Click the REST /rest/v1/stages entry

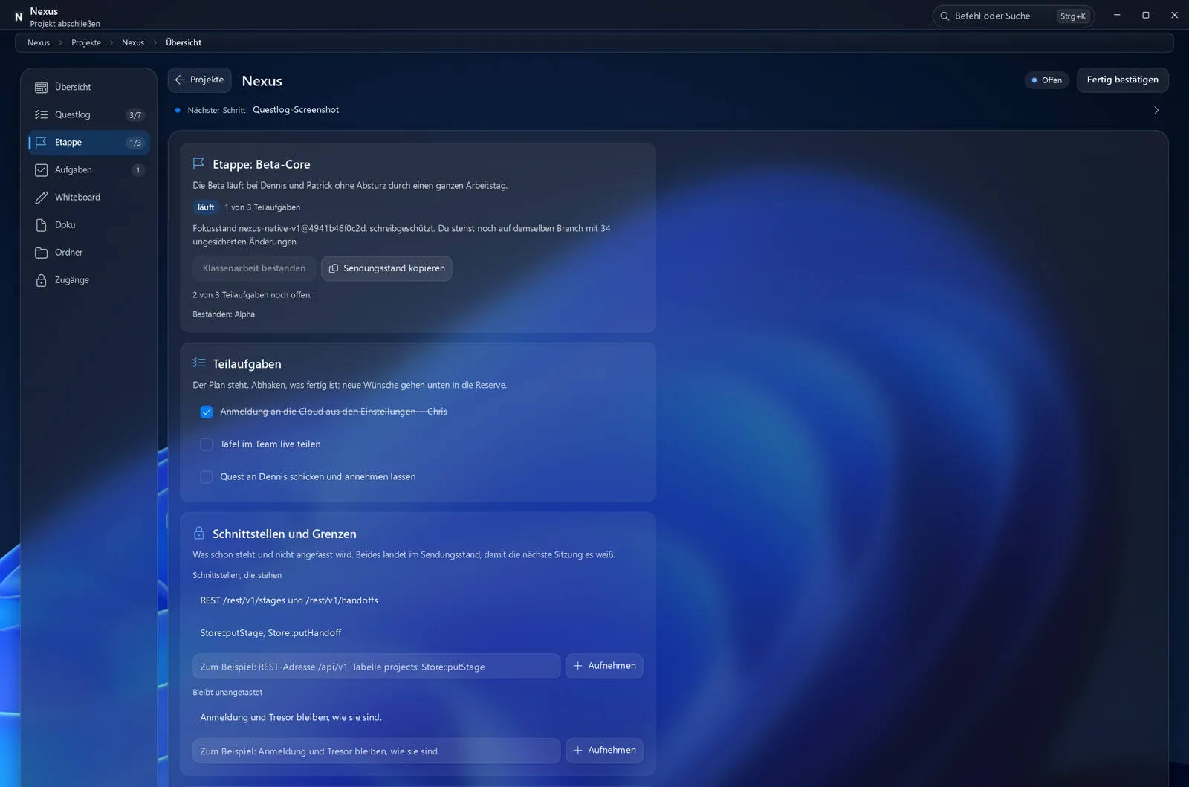tap(289, 600)
